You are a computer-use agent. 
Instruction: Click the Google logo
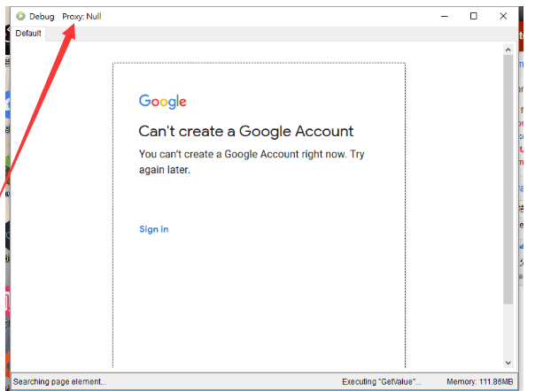tap(162, 102)
